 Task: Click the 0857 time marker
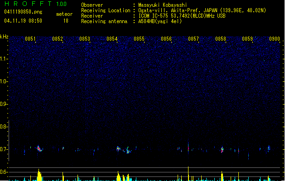tap(193, 39)
